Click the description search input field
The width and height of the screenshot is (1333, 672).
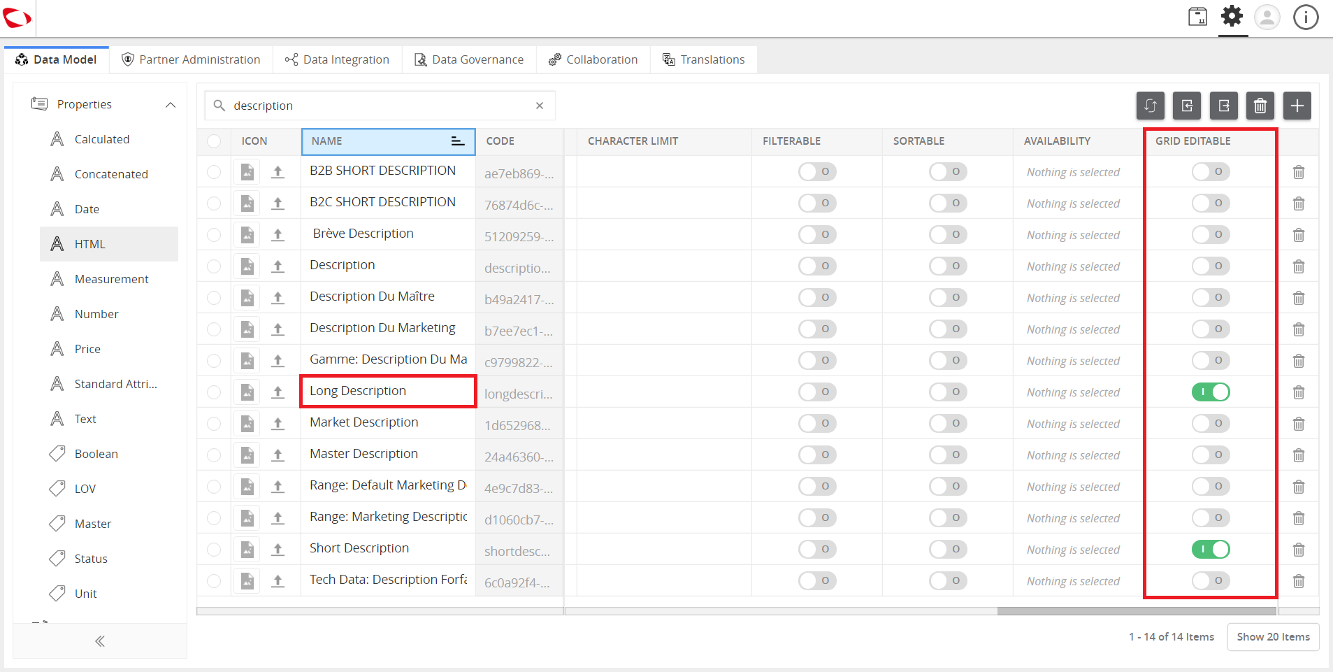coord(380,106)
